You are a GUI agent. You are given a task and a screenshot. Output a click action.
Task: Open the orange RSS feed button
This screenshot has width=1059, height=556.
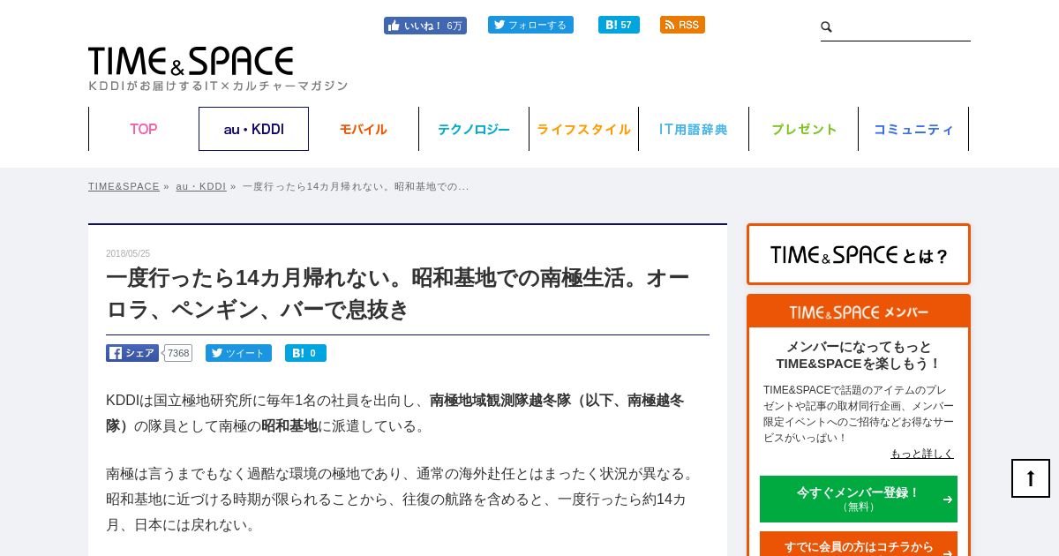[x=682, y=25]
